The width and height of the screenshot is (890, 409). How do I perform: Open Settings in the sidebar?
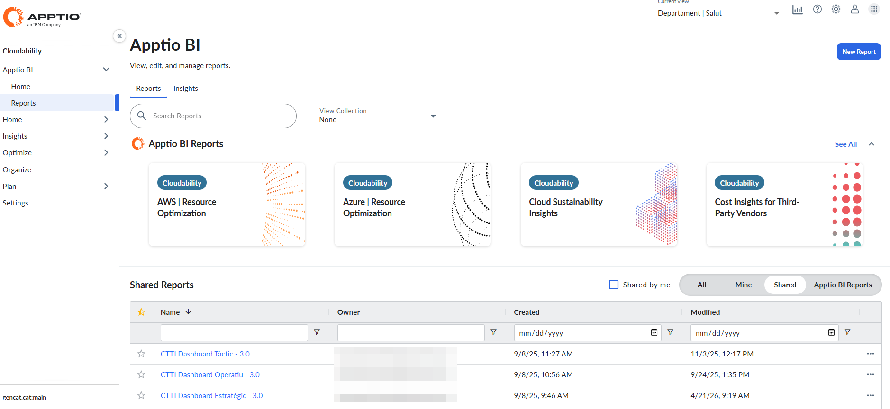pyautogui.click(x=16, y=203)
